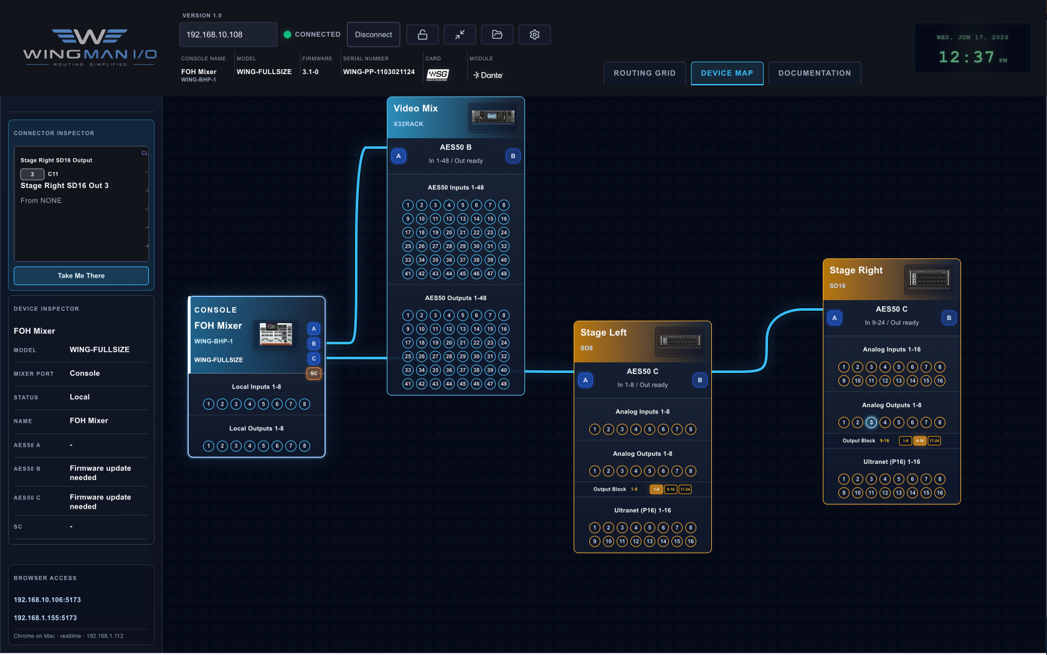Select Video Mix AES50 Output connector 25
The image size is (1047, 655).
coord(408,356)
